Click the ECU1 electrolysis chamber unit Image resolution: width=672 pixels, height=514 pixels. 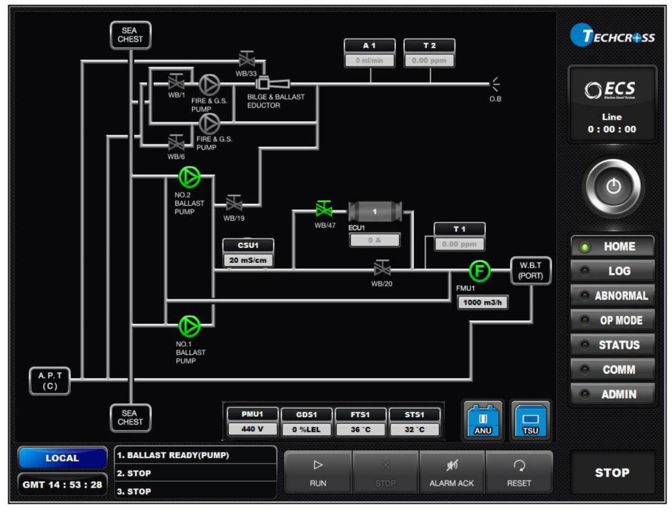375,212
